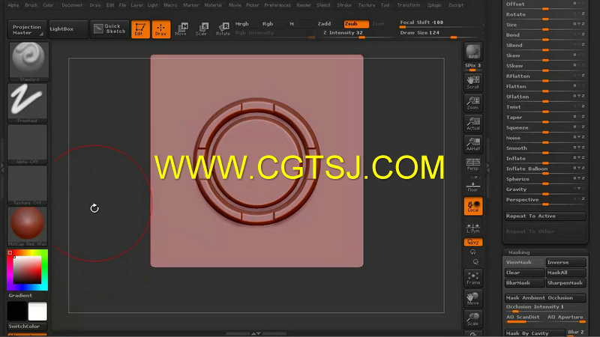Toggle ViewMask in Masking panel
600x337 pixels.
pyautogui.click(x=524, y=263)
